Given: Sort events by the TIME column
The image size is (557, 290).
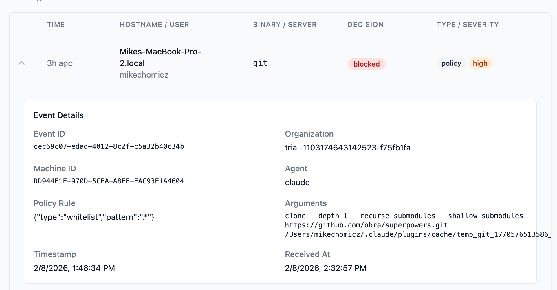Looking at the screenshot, I should point(56,25).
